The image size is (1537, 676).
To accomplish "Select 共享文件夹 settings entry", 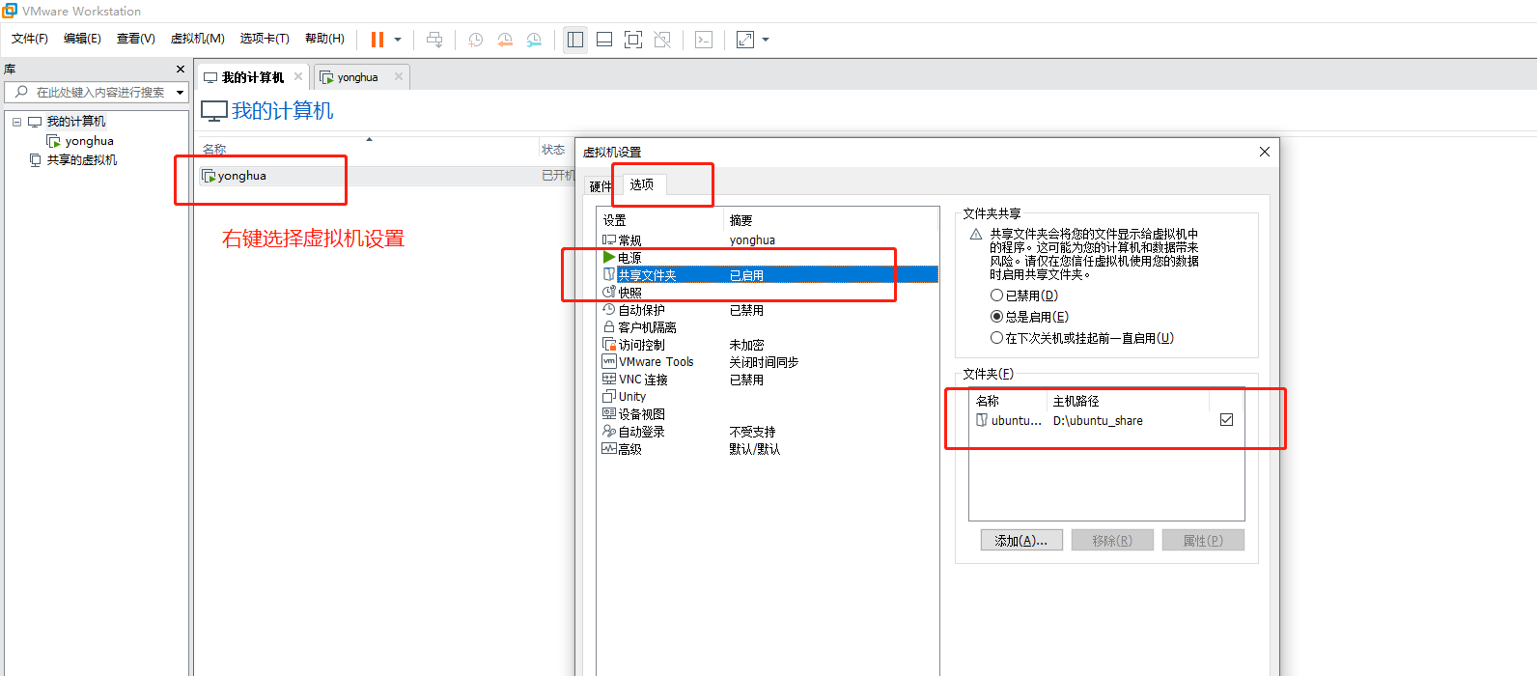I will [x=768, y=275].
